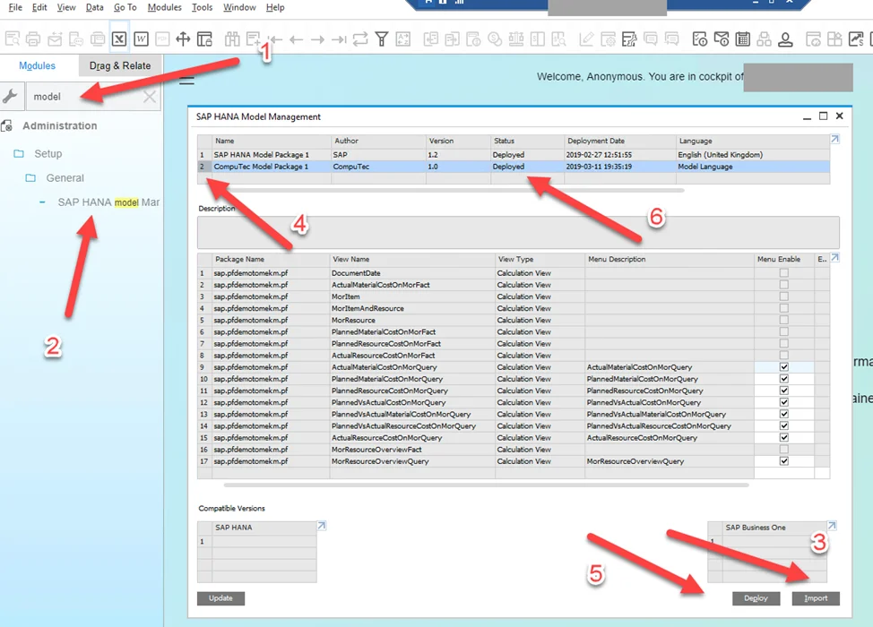Click the hamburger menu icon in cockpit

pyautogui.click(x=186, y=82)
